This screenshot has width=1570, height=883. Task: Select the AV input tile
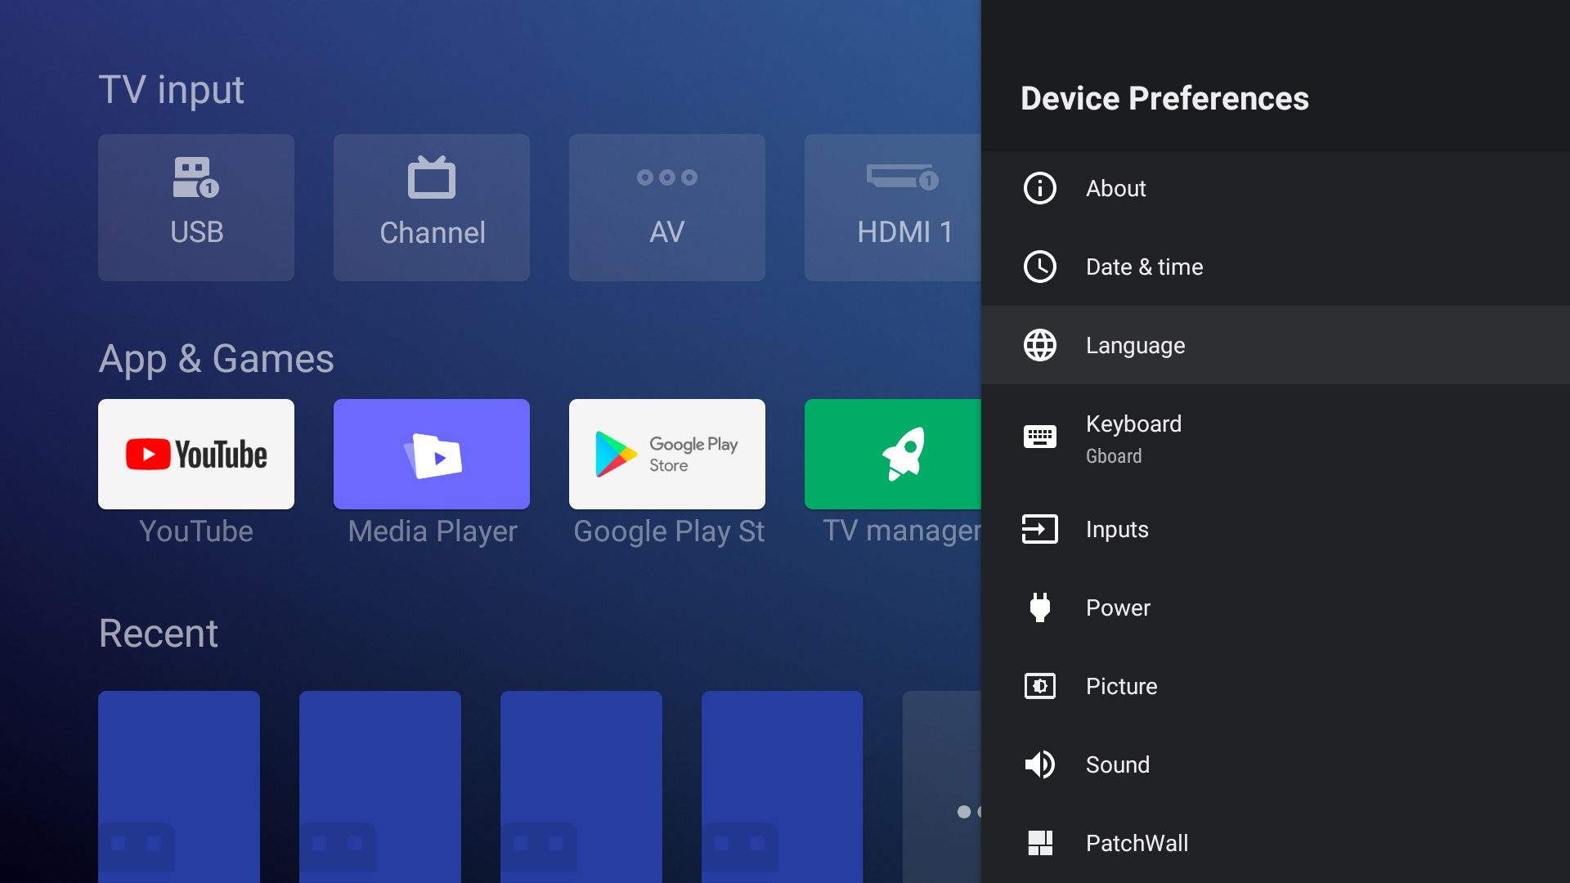[x=667, y=208]
